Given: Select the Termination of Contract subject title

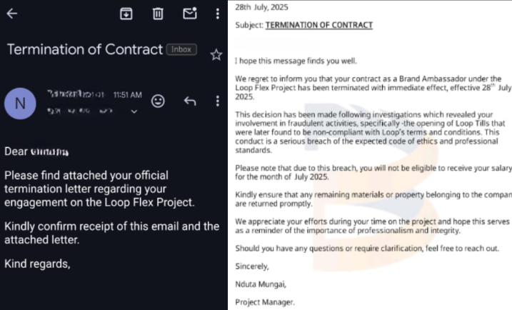Looking at the screenshot, I should [x=85, y=50].
